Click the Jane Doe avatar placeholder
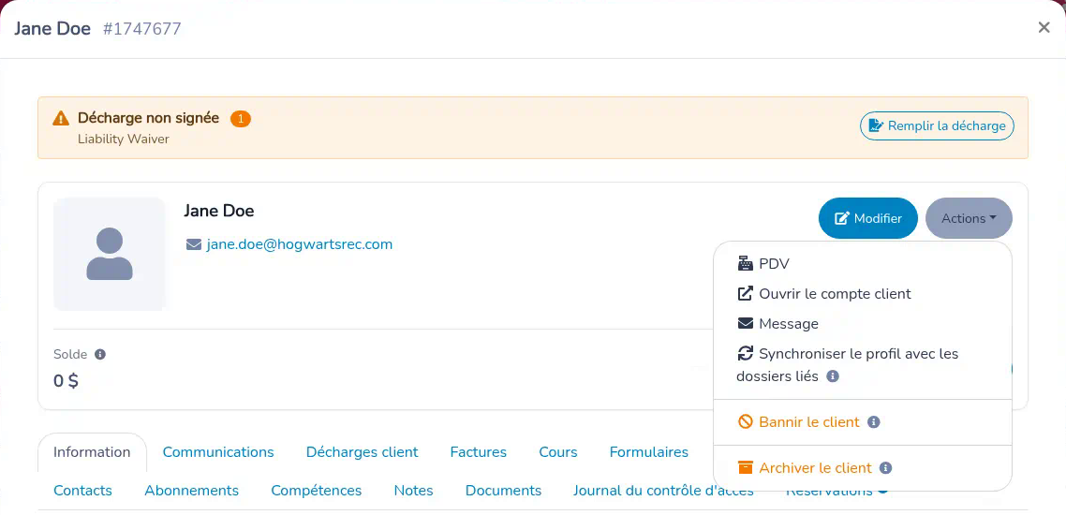This screenshot has height=515, width=1066. (x=110, y=254)
